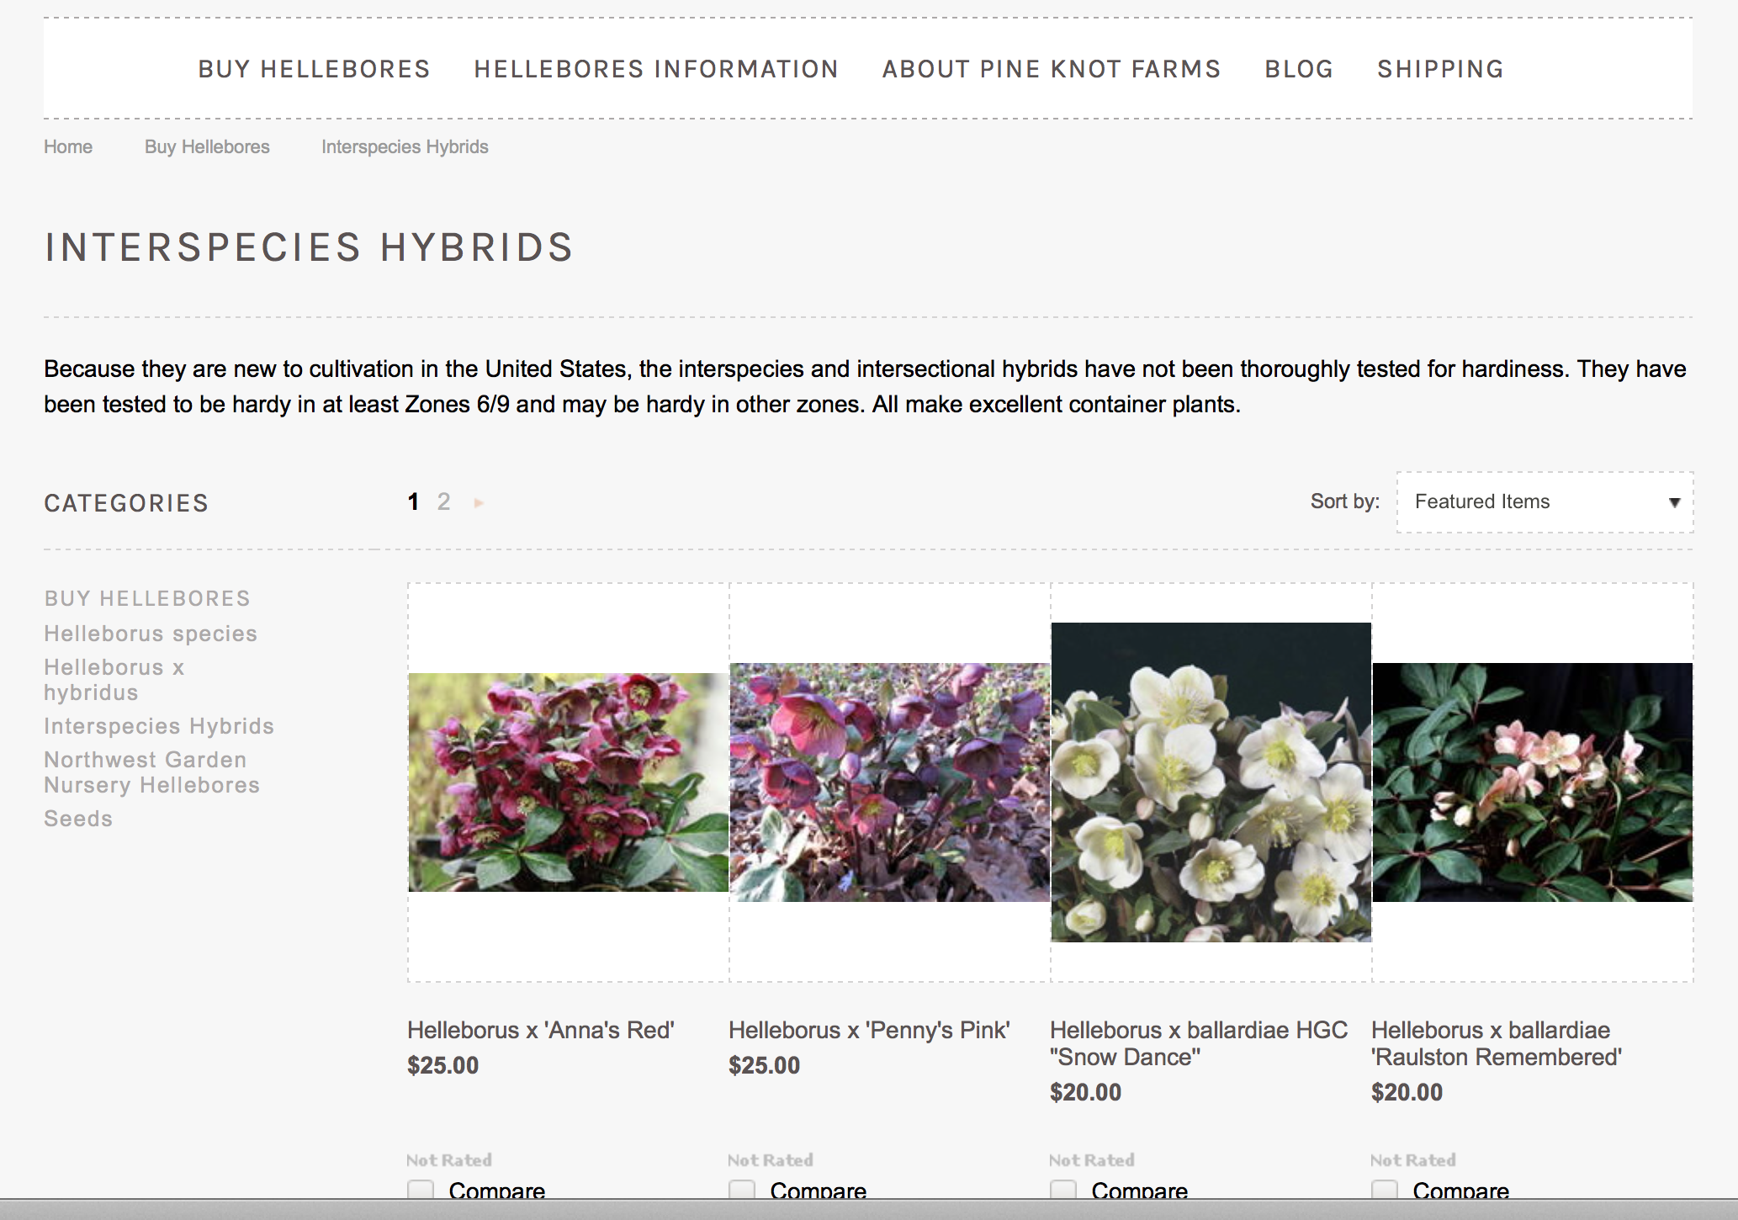Click Helleborus x 'Penny's Pink' title link
The width and height of the screenshot is (1738, 1220).
[x=869, y=1030]
